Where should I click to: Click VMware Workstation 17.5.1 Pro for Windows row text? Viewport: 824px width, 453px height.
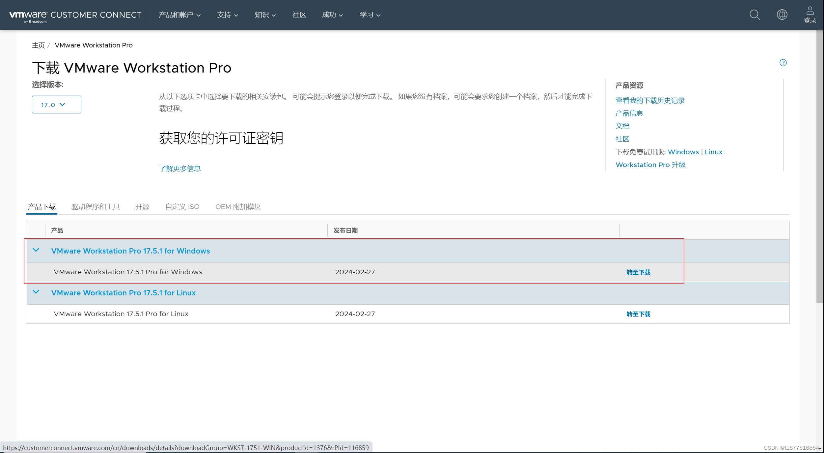pyautogui.click(x=128, y=272)
